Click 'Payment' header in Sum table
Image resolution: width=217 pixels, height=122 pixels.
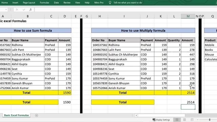tap(51, 40)
